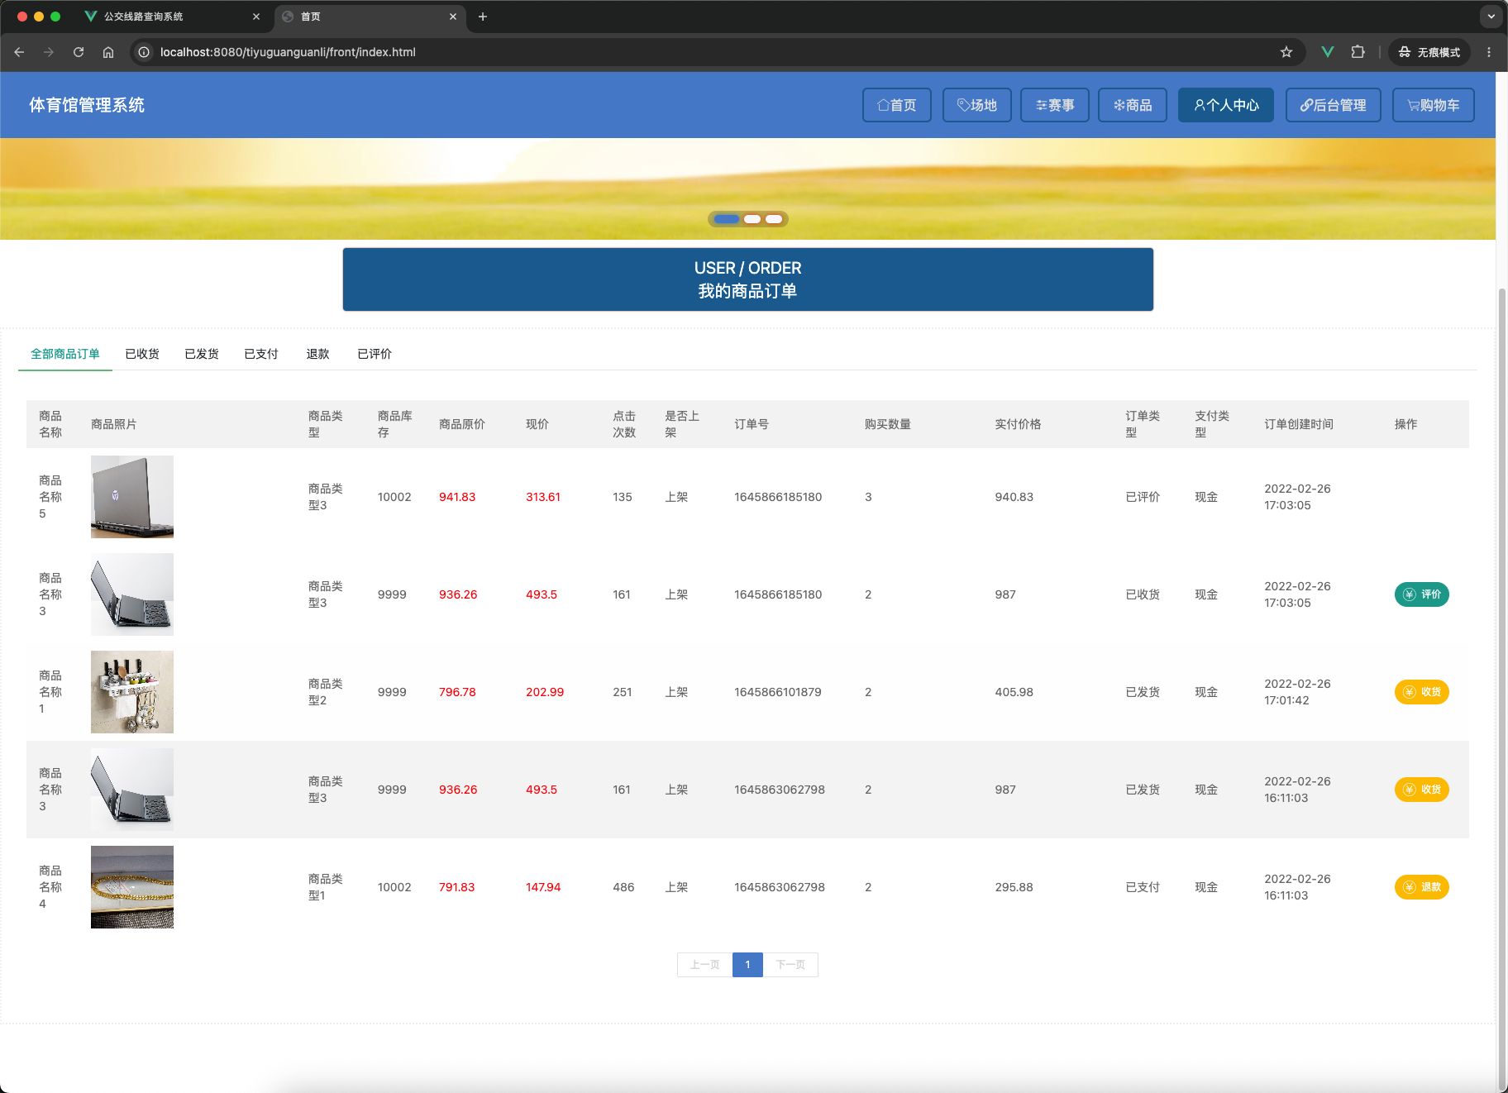Image resolution: width=1508 pixels, height=1093 pixels.
Task: Select 已支付 tab
Action: coord(261,354)
